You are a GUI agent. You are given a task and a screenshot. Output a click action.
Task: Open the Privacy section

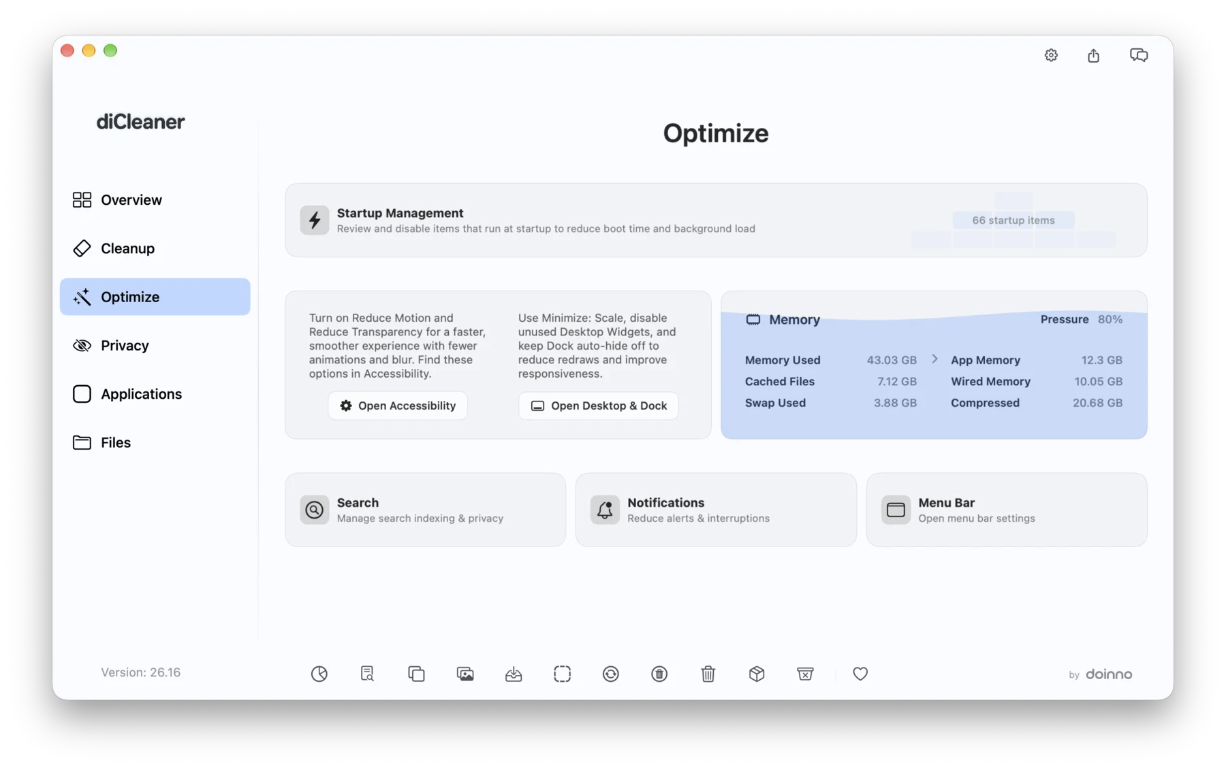(x=155, y=346)
